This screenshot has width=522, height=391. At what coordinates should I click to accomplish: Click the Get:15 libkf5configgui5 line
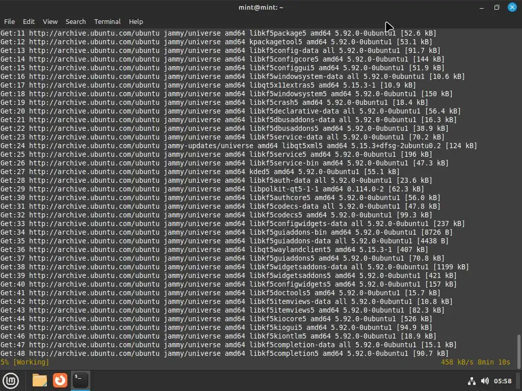pos(222,68)
